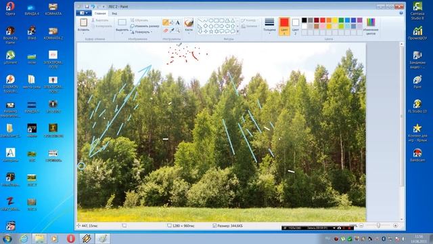This screenshot has width=433, height=244.
Task: Click the Кисти brushes icon
Action: coord(189,22)
